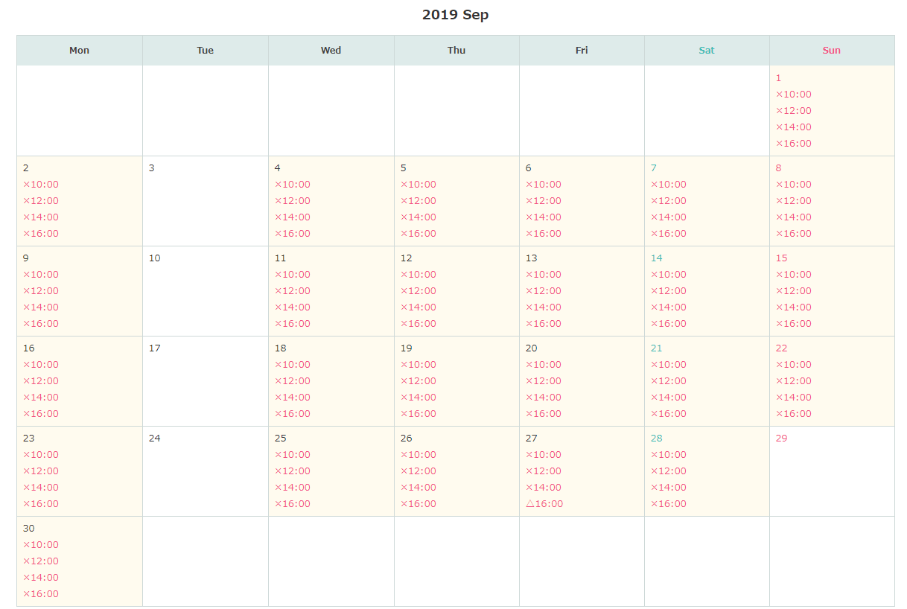Select the 12:00 slot on September 22

tap(794, 381)
